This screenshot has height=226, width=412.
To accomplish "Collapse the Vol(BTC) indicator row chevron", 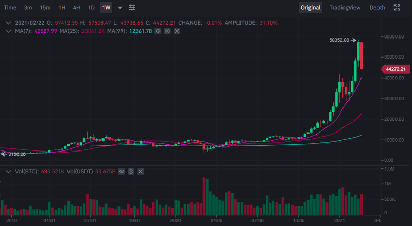I will click(8, 172).
